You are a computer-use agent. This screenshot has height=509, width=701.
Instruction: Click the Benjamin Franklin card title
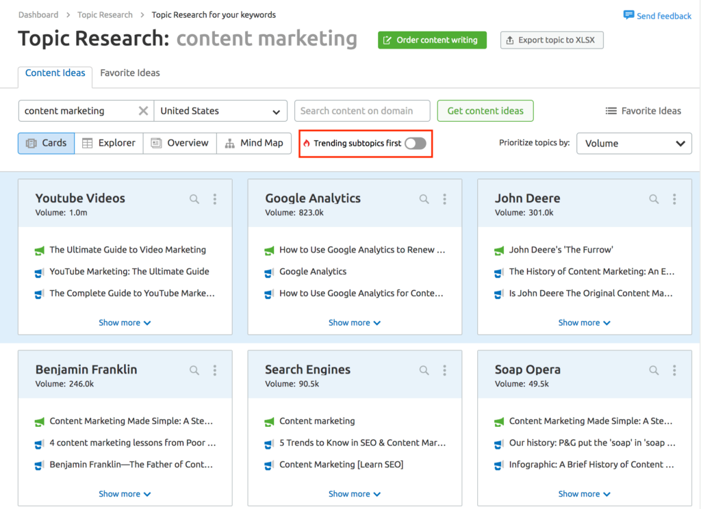point(86,369)
